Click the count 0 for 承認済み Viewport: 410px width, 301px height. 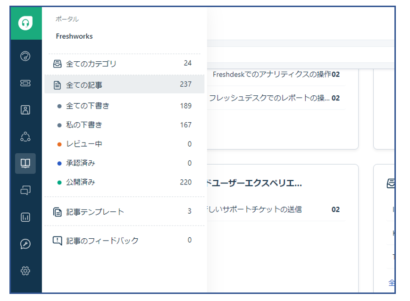click(x=190, y=163)
